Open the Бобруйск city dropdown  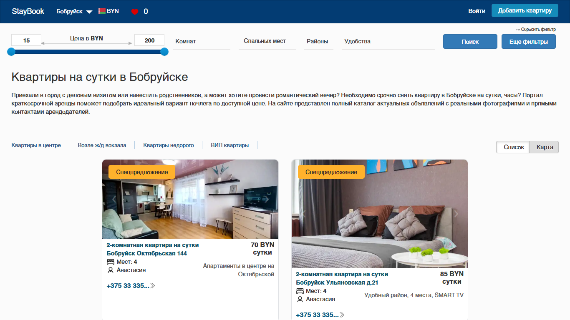pos(74,11)
